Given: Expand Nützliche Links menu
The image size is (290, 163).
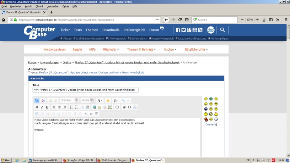Looking at the screenshot, I should point(196,49).
